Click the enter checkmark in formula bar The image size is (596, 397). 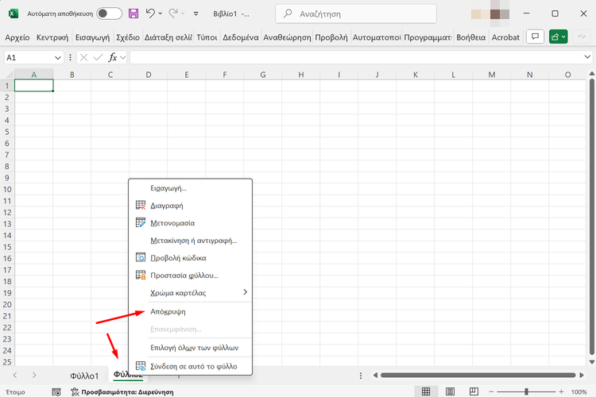pyautogui.click(x=98, y=57)
